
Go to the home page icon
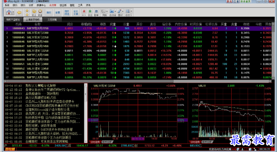click(9, 12)
